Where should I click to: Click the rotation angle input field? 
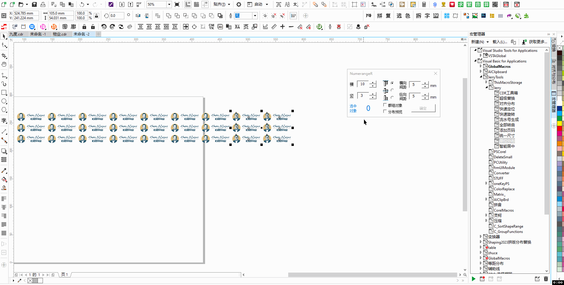(x=116, y=16)
